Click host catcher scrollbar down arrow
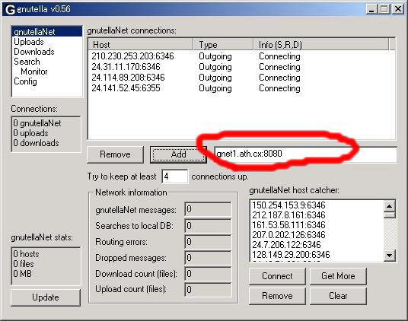Image resolution: width=408 pixels, height=321 pixels. tap(389, 256)
